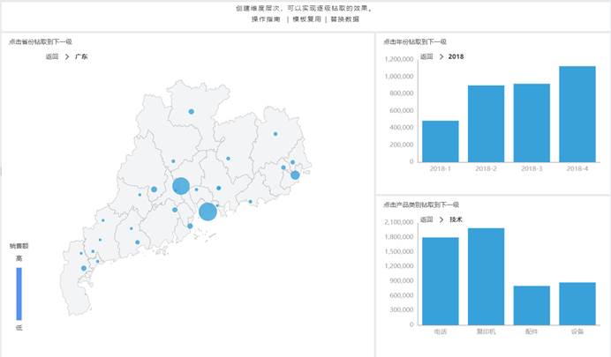This screenshot has height=357, width=611.
Task: Click the 2018-4 bar
Action: pyautogui.click(x=577, y=115)
